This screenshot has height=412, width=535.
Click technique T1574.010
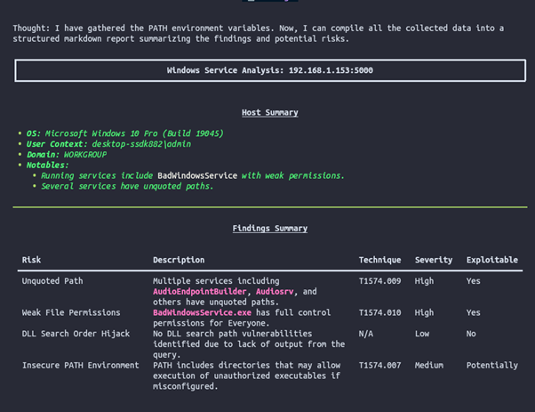tap(379, 312)
